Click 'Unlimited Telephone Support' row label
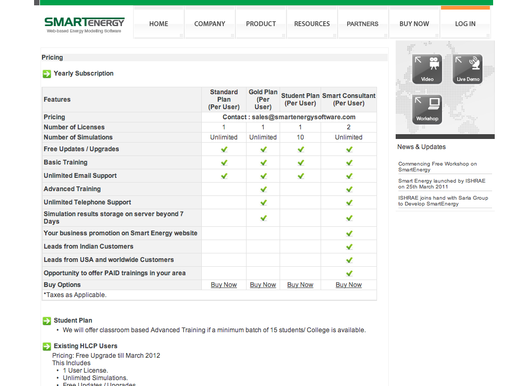The width and height of the screenshot is (532, 386). coord(87,202)
